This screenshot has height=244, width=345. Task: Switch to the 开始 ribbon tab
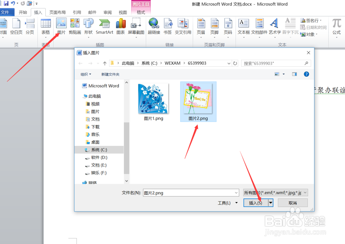tap(23, 12)
